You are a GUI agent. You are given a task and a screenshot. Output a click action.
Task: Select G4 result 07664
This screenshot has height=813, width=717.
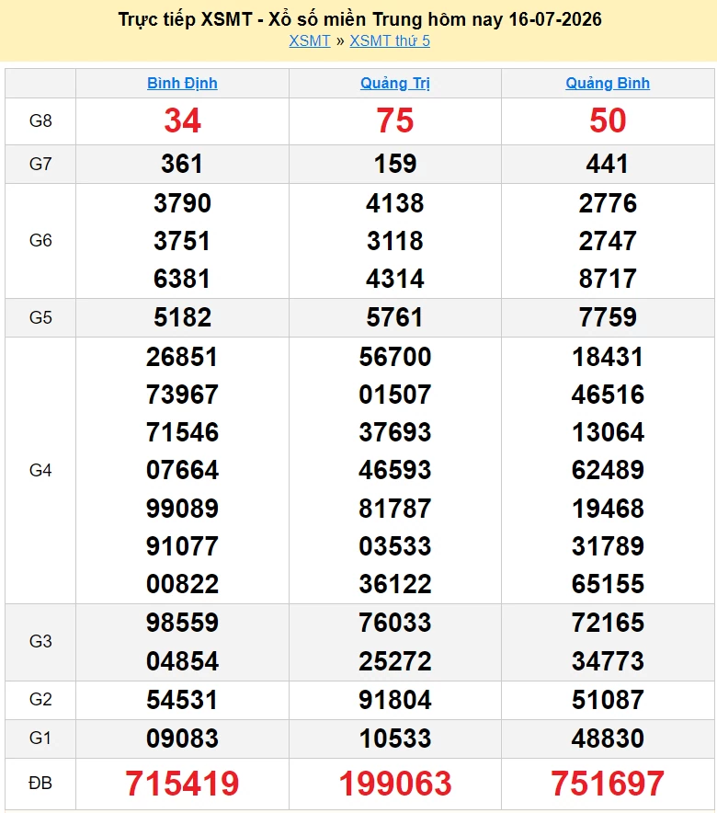click(182, 470)
